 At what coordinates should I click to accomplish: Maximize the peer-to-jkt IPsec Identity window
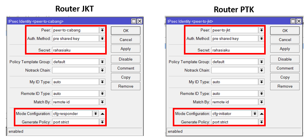(293, 21)
